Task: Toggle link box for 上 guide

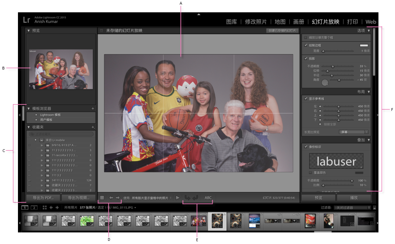Action: point(320,116)
